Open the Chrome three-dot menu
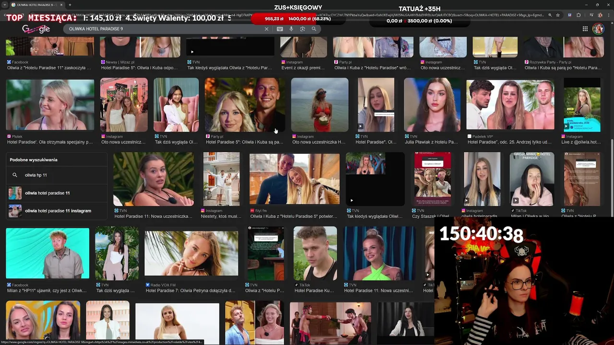This screenshot has width=614, height=345. pos(608,15)
